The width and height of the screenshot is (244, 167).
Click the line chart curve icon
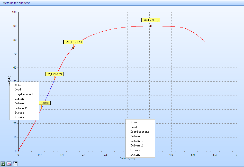click(9, 164)
